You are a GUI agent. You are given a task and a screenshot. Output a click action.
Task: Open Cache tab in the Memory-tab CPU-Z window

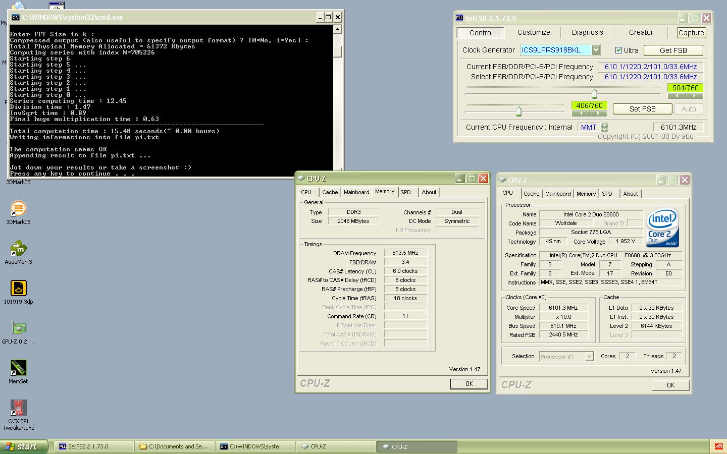[x=330, y=192]
